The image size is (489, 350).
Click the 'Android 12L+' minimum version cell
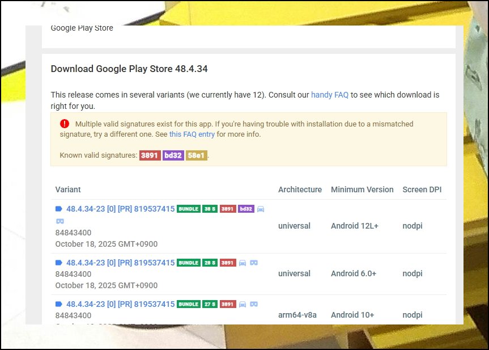(355, 226)
